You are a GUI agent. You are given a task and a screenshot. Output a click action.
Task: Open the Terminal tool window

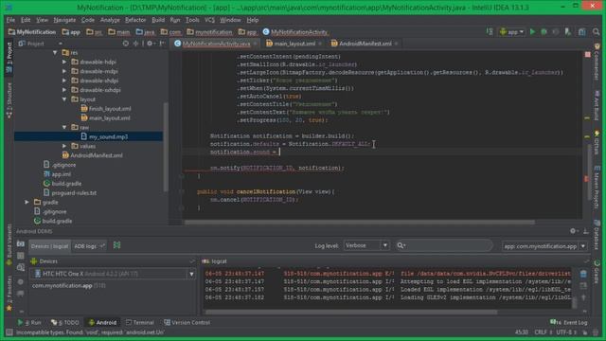[x=140, y=322]
